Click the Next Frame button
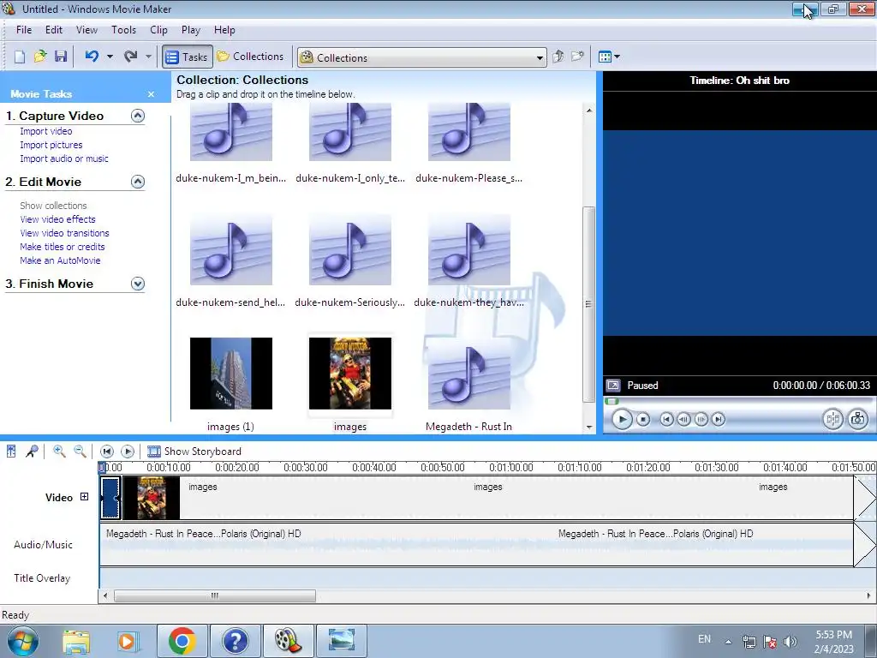Screen dimensions: 877x658 (701, 419)
